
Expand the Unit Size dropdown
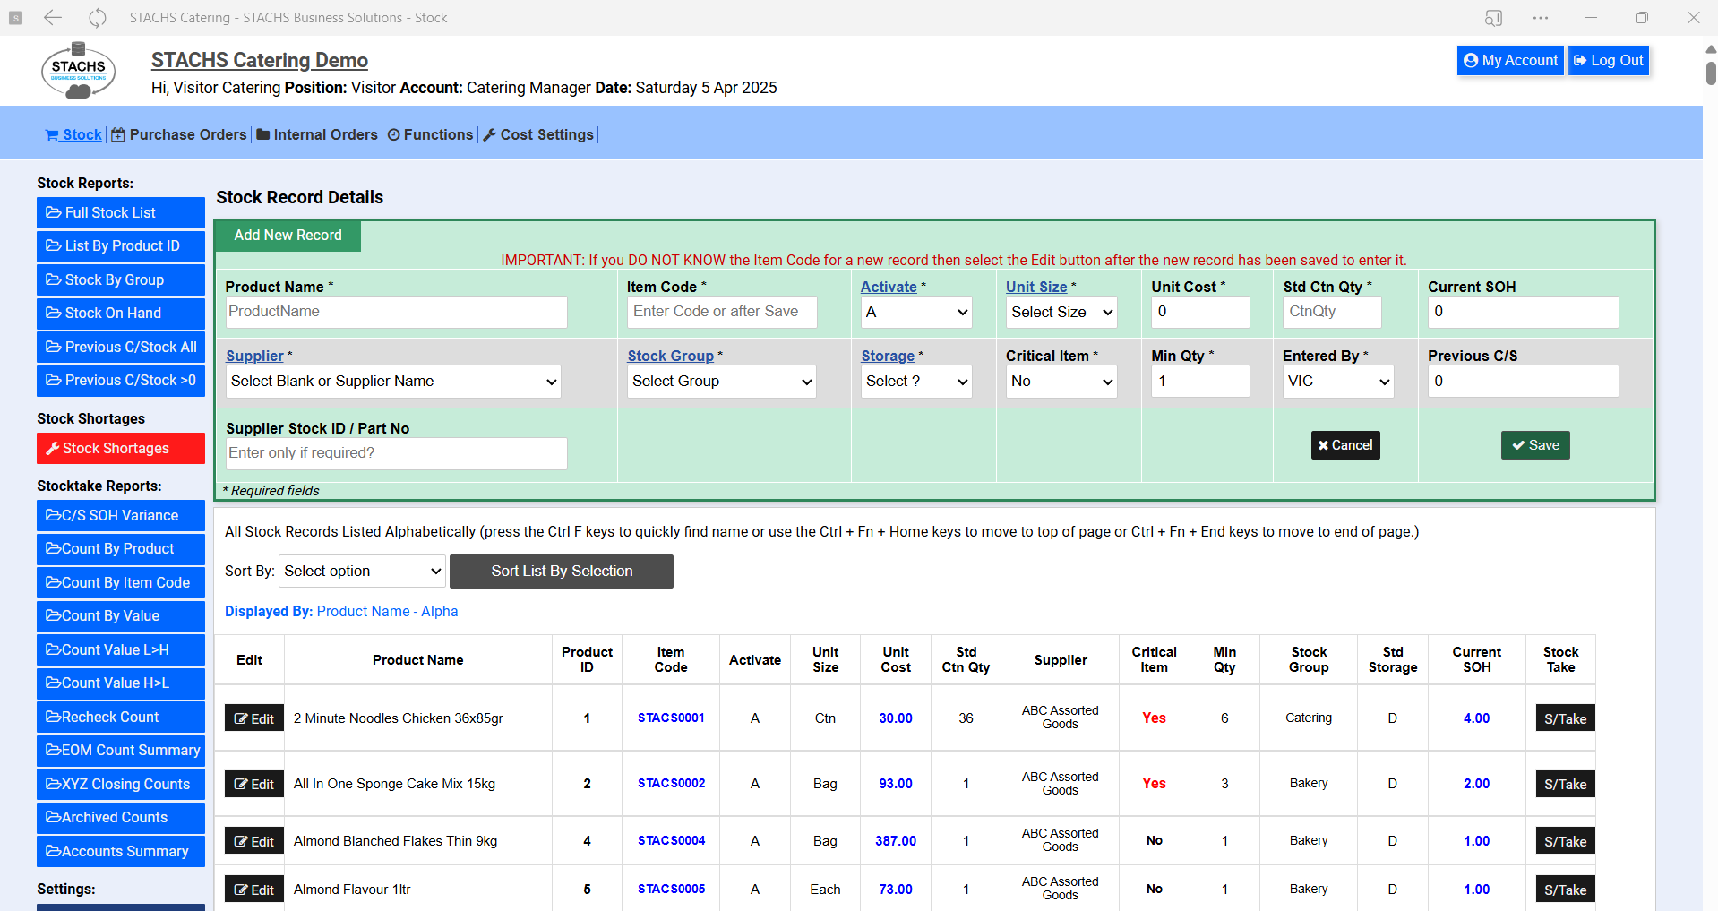[1061, 312]
